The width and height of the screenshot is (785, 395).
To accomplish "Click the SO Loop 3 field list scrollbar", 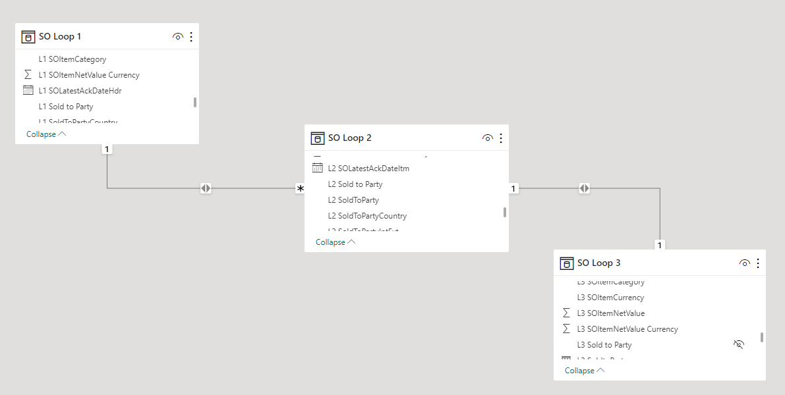I will click(x=762, y=338).
